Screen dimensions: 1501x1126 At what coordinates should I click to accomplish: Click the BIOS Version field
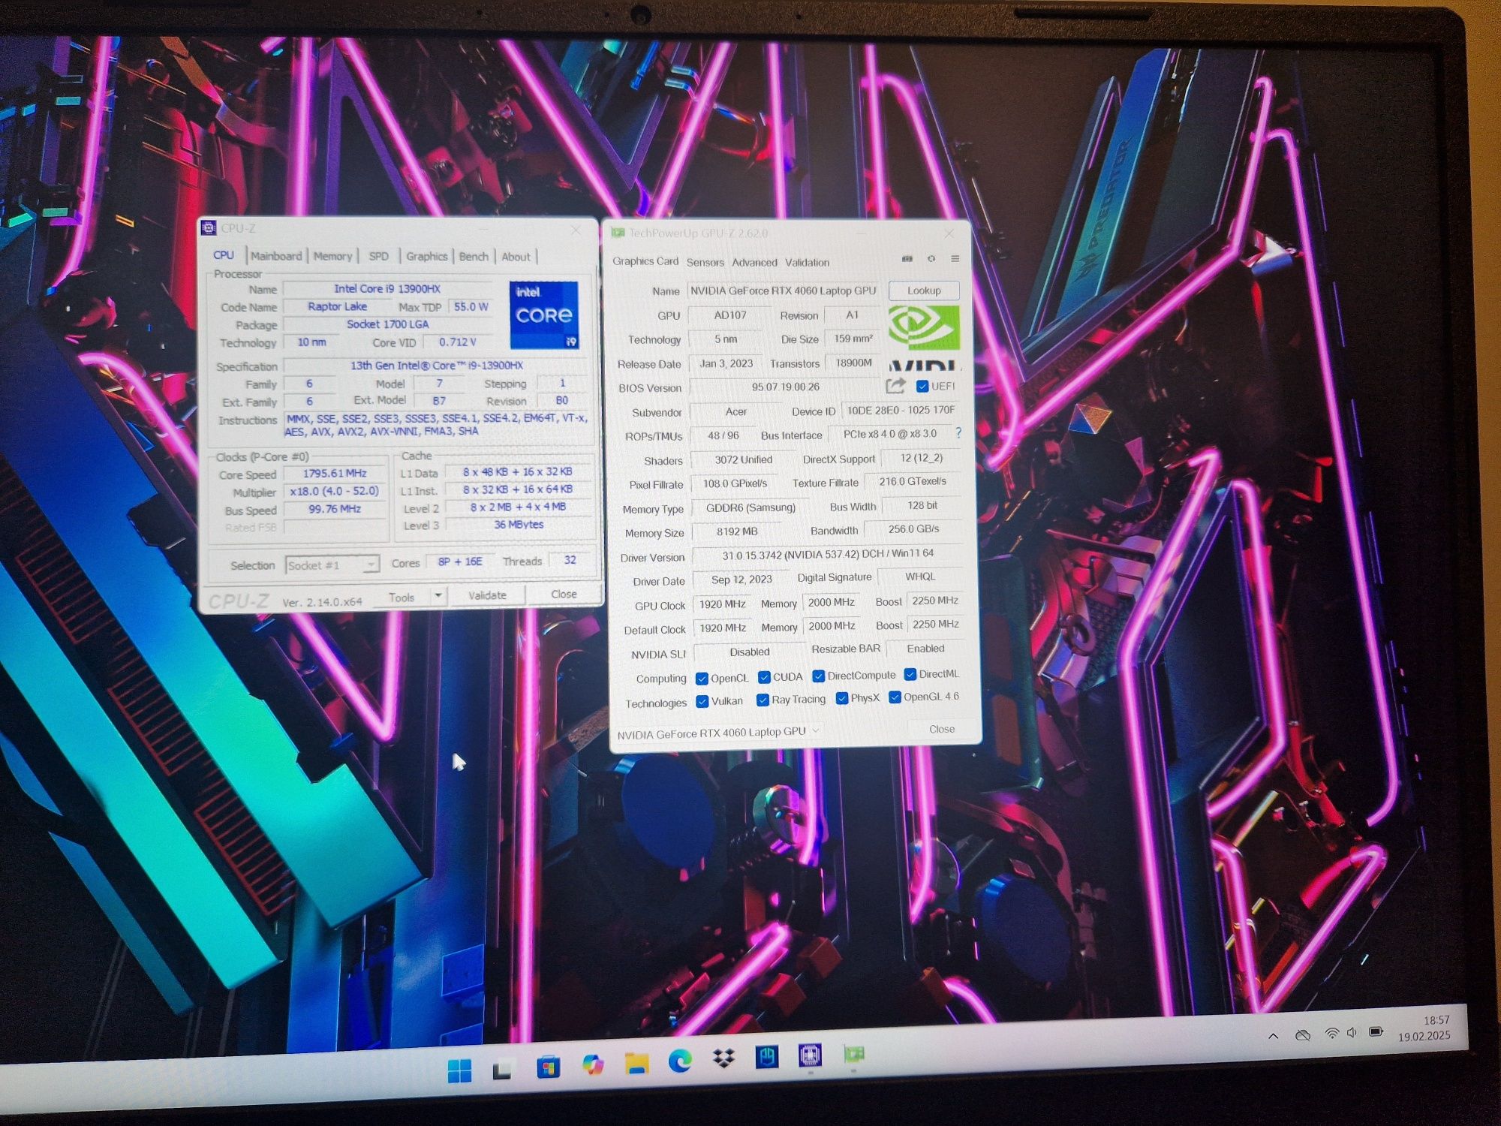[x=786, y=387]
